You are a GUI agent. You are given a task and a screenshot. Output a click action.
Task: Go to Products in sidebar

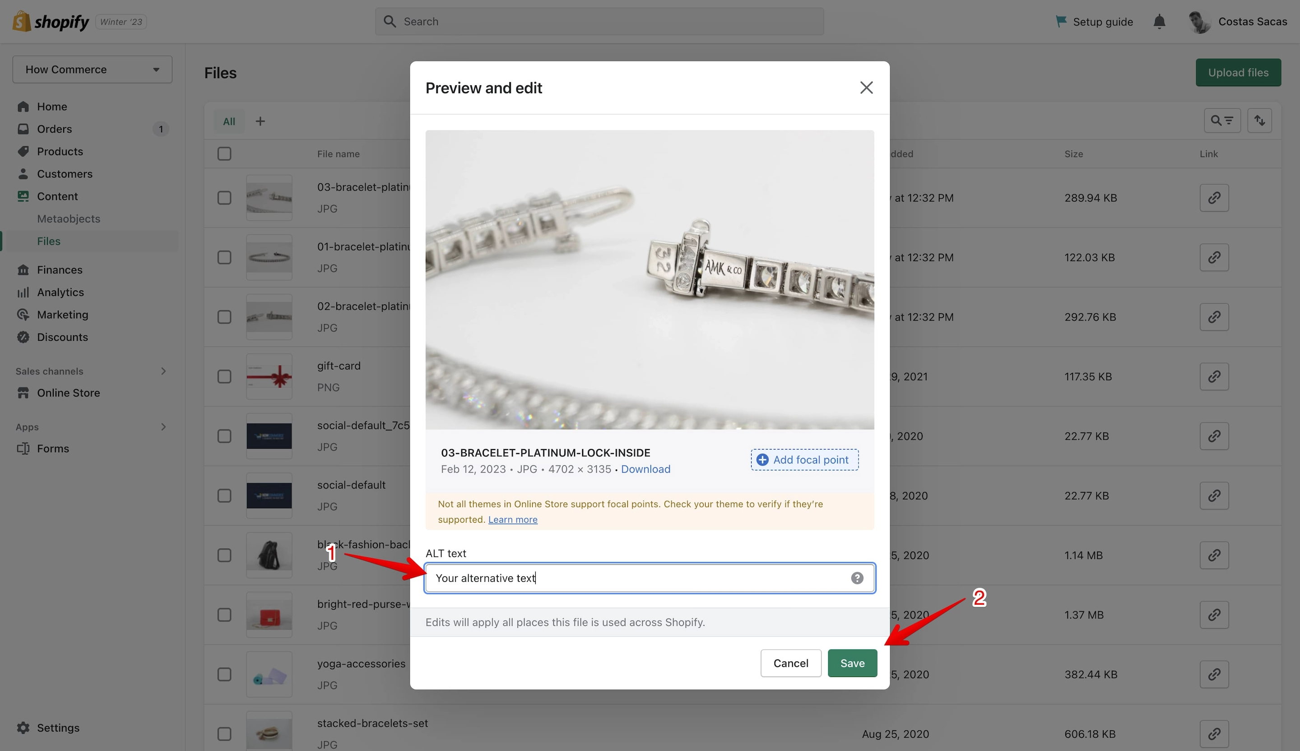pyautogui.click(x=60, y=151)
